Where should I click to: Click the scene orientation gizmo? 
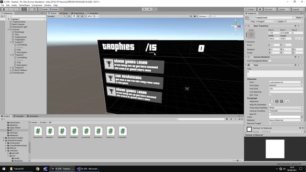click(236, 26)
